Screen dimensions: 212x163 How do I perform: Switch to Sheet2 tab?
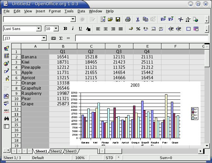tap(56, 151)
